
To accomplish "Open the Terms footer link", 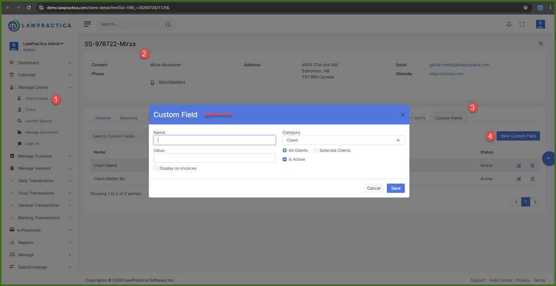I will [x=539, y=280].
